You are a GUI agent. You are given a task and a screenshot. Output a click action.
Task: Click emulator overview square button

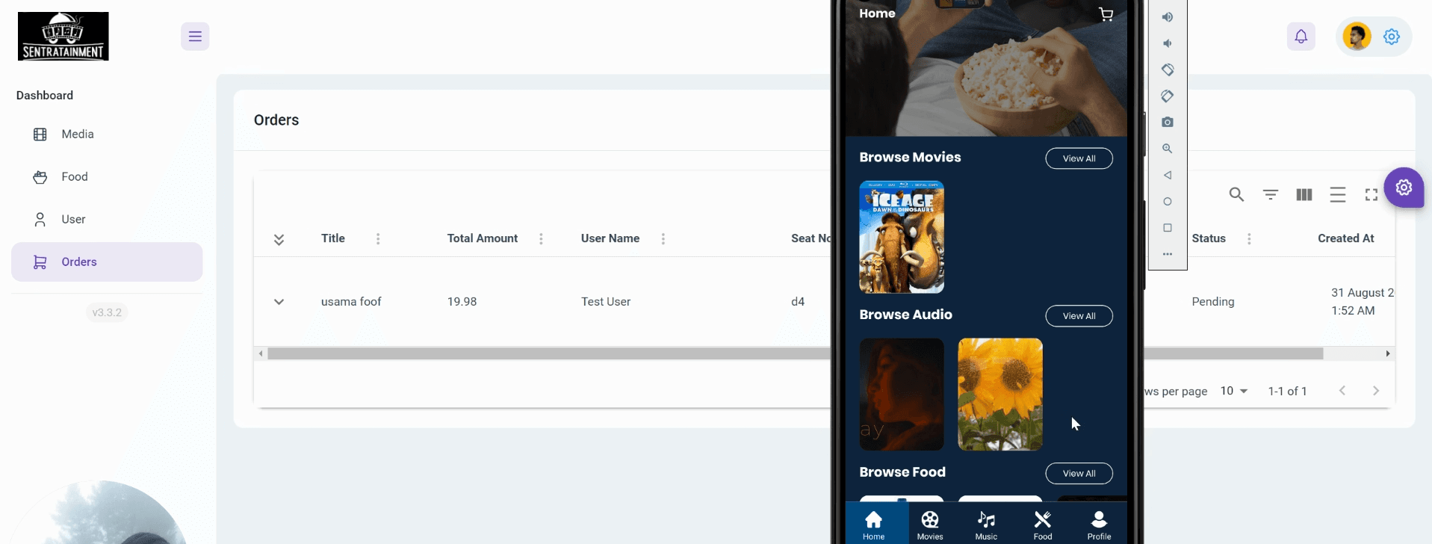1168,228
